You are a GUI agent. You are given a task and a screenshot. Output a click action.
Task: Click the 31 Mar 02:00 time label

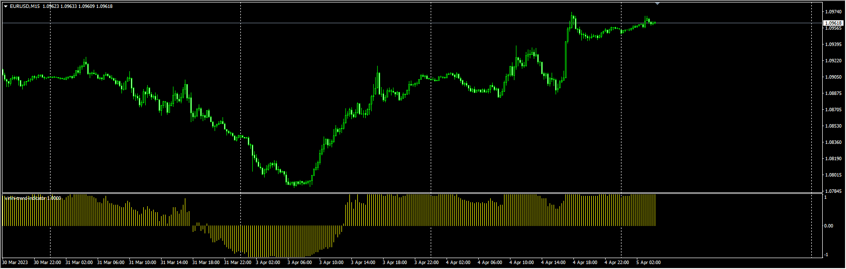coord(79,263)
